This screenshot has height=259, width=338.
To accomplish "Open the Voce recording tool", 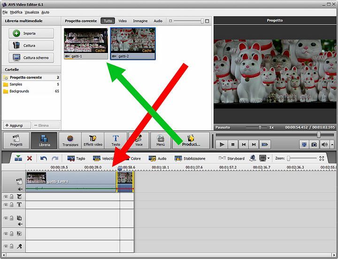I will pos(138,140).
